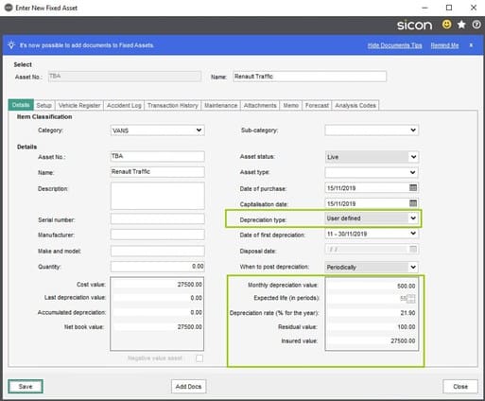The image size is (485, 401).
Task: Click the star favourites icon
Action: click(461, 25)
